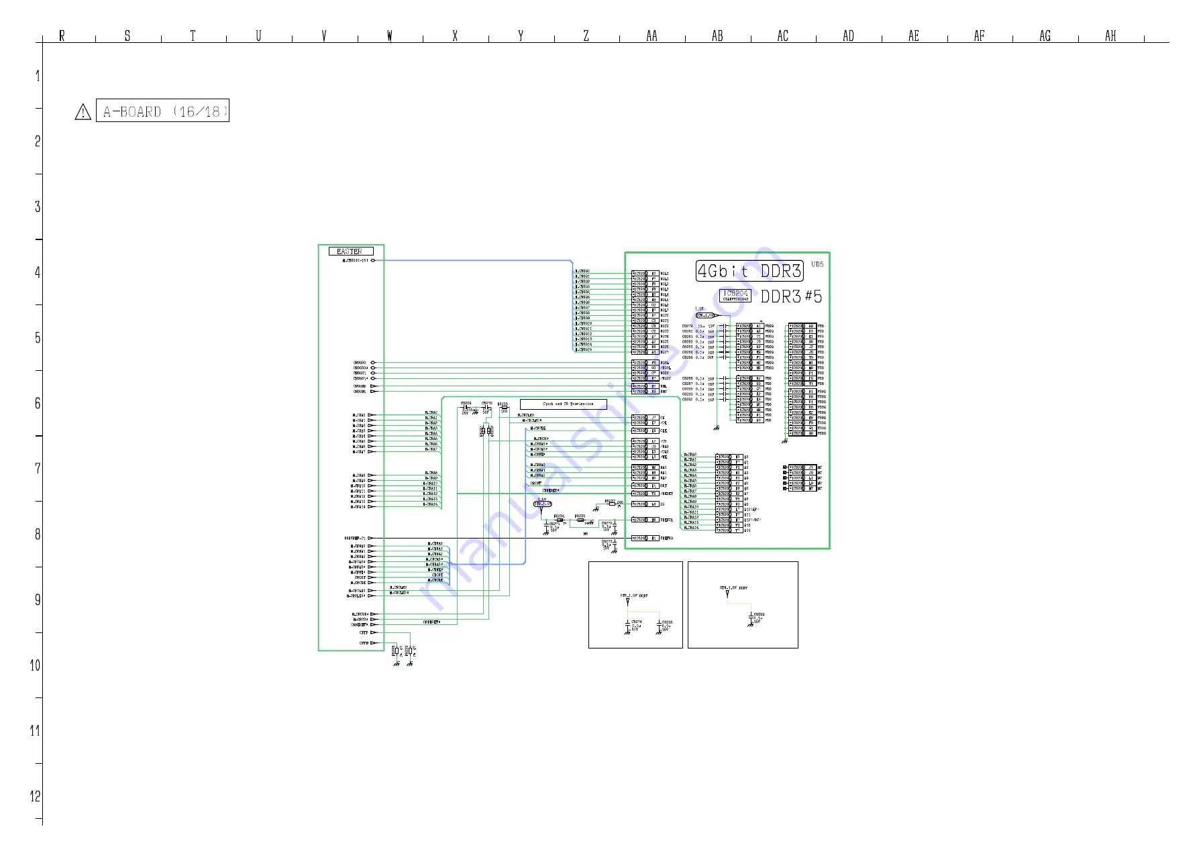1199x847 pixels.
Task: Click the /RESET pin label on DDR3
Action: (x=667, y=494)
